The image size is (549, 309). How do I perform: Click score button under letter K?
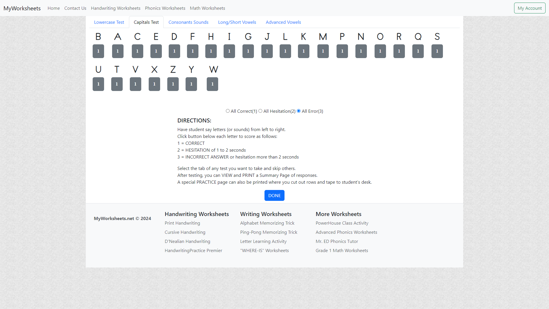(x=304, y=51)
